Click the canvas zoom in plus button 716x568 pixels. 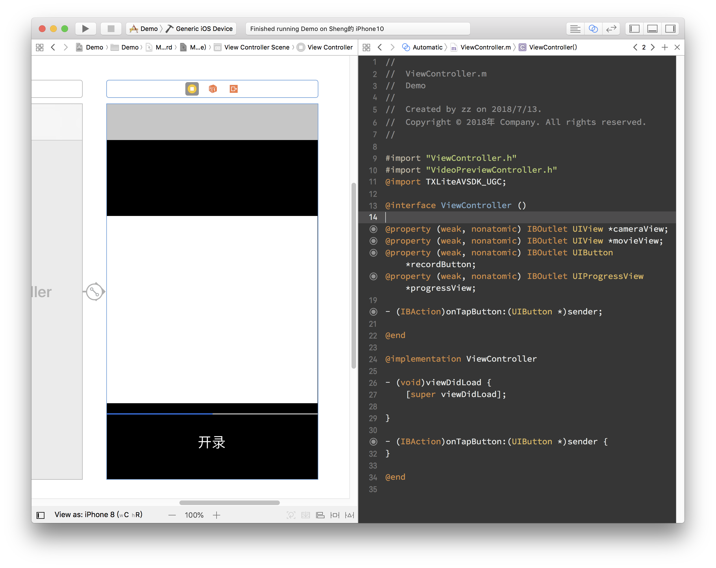click(x=217, y=515)
